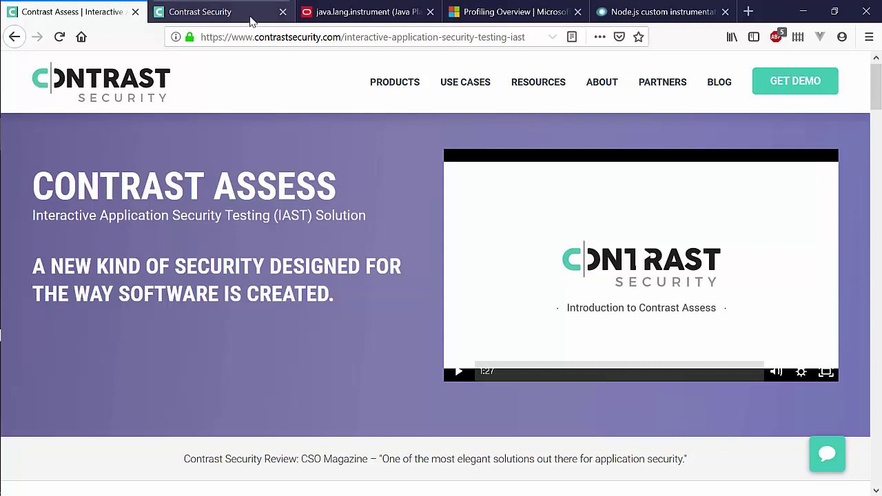This screenshot has width=882, height=496.
Task: Open the video settings gear
Action: 801,372
